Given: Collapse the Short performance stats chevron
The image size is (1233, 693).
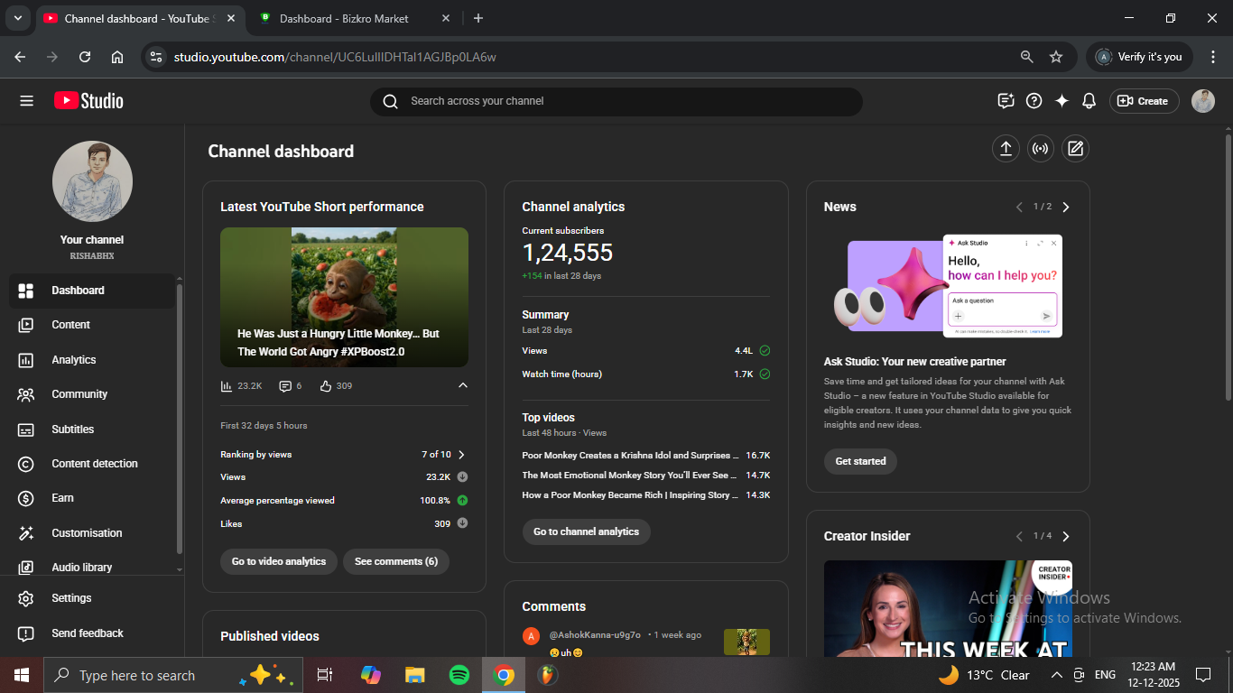Looking at the screenshot, I should [463, 385].
